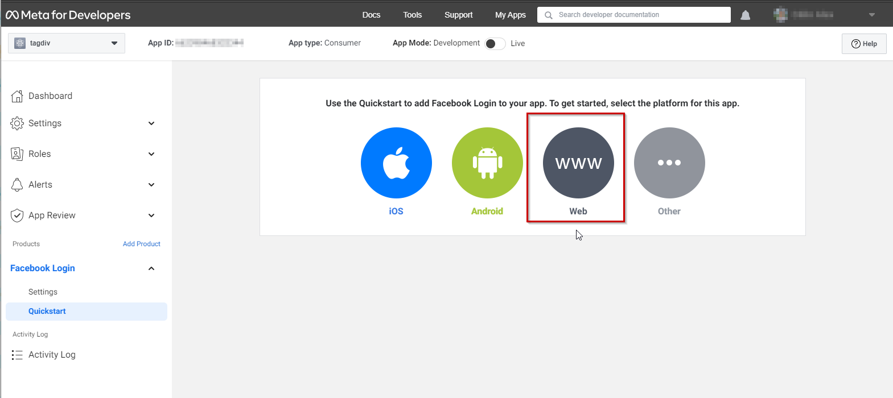Focus the Search developer documentation field
Screen dimensions: 893x398
634,15
